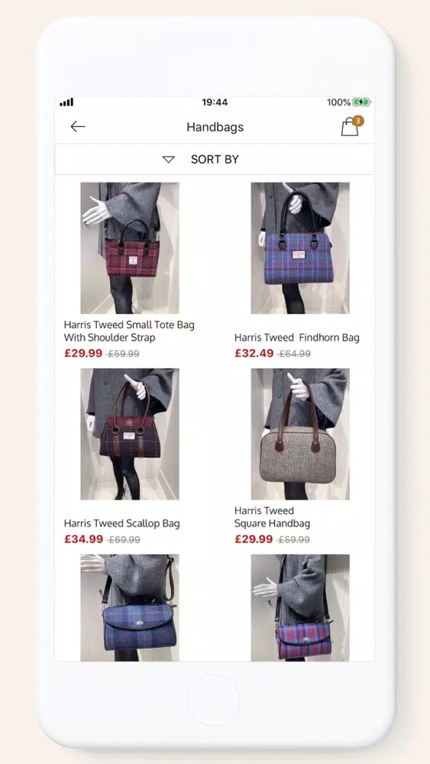Click the signal strength bars icon
The width and height of the screenshot is (430, 764).
[x=66, y=102]
